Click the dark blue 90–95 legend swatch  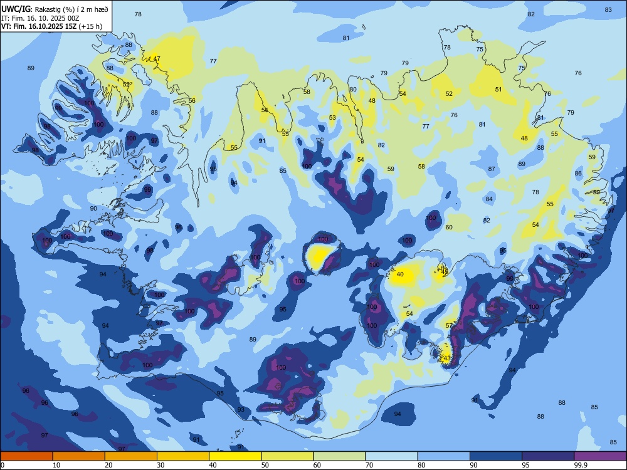click(496, 456)
